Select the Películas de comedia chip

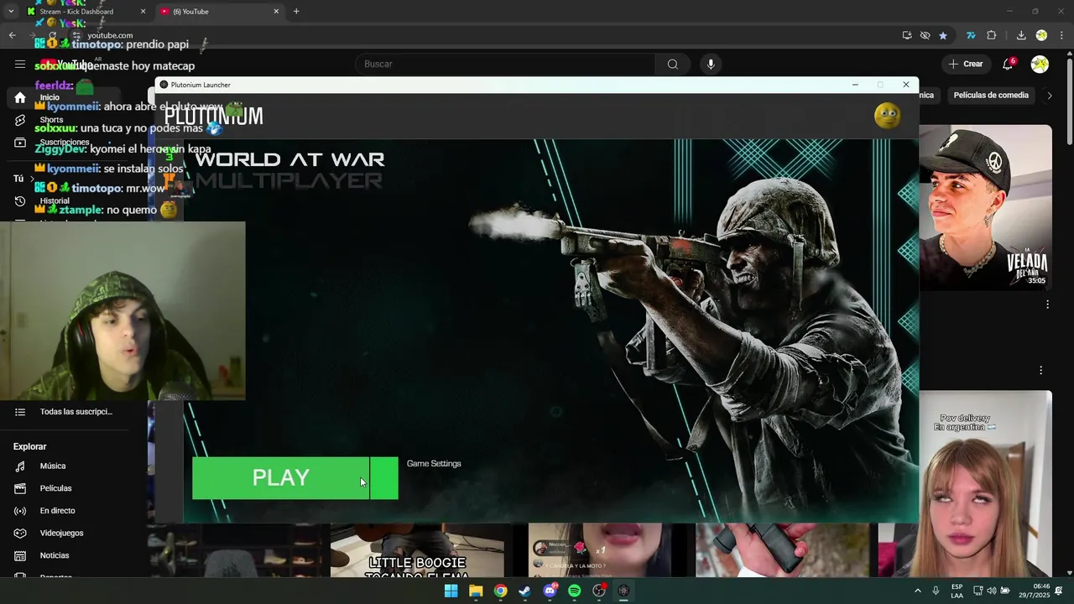[991, 96]
